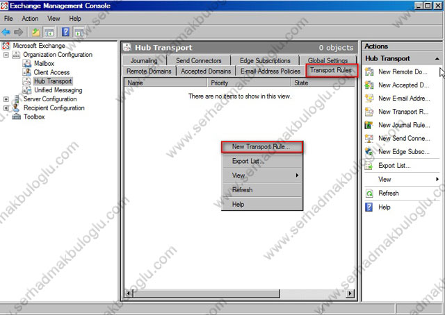Screen dimensions: 445x315
Task: Select the Transport Rules tab
Action: [331, 70]
